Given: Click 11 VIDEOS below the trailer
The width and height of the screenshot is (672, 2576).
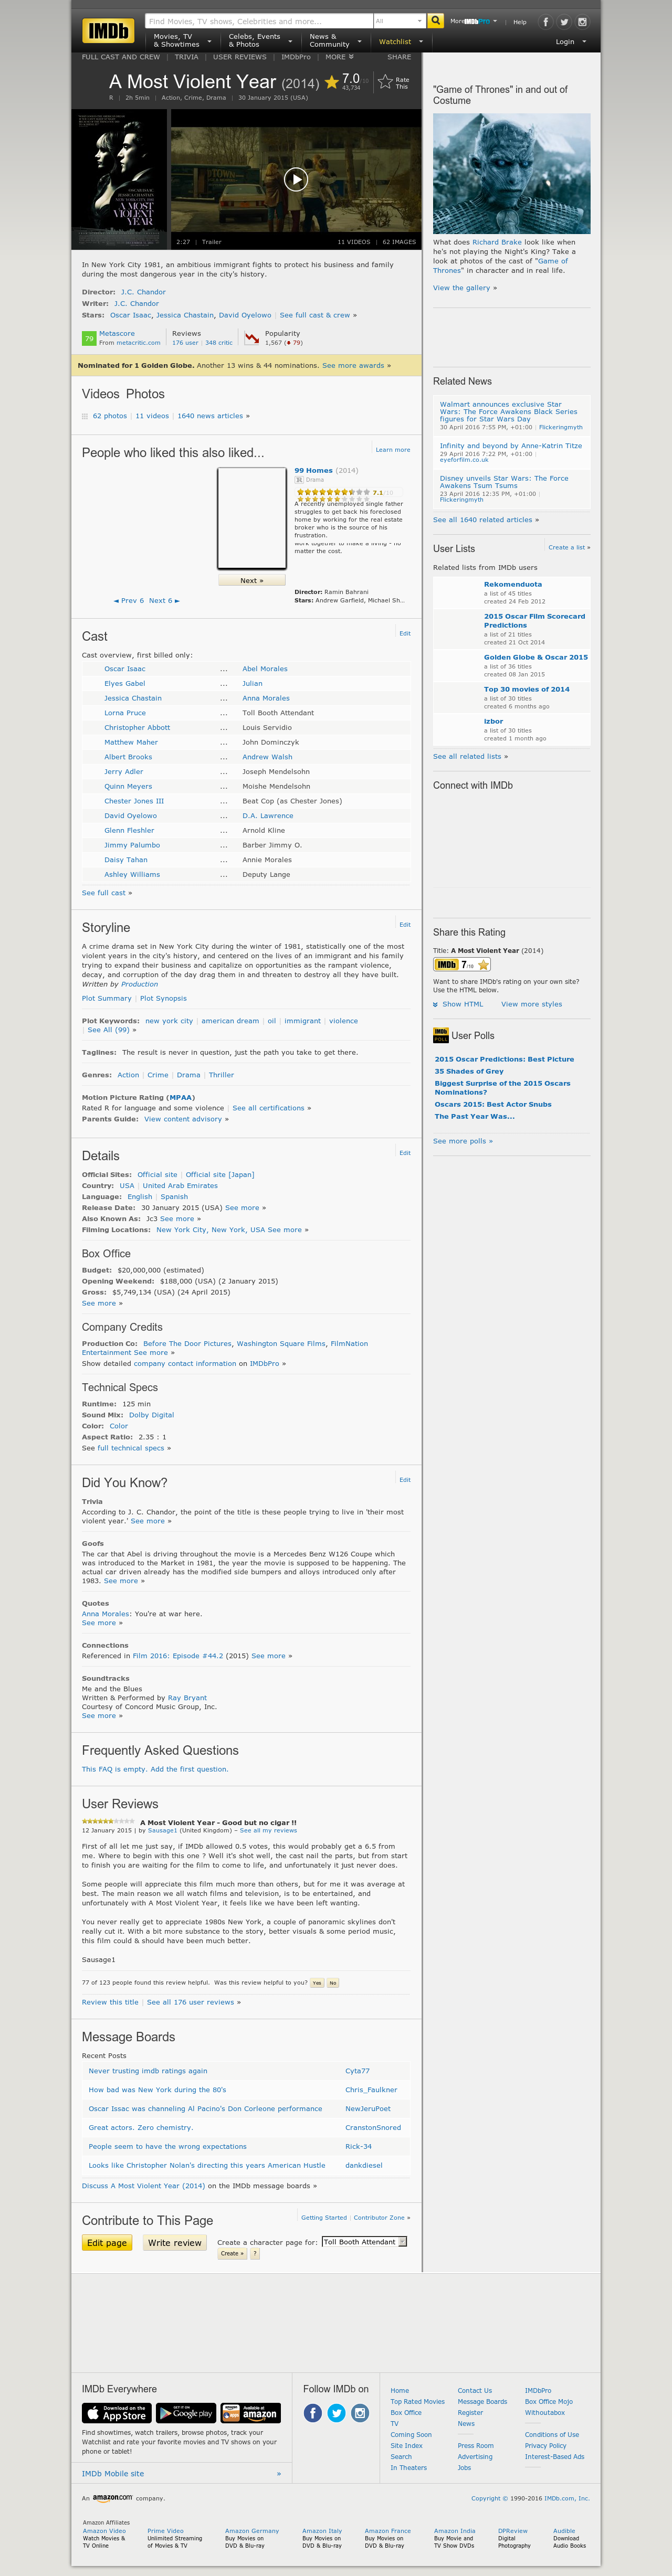Looking at the screenshot, I should [353, 241].
